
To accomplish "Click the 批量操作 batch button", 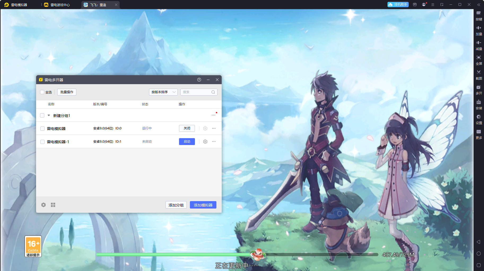I will [x=67, y=92].
